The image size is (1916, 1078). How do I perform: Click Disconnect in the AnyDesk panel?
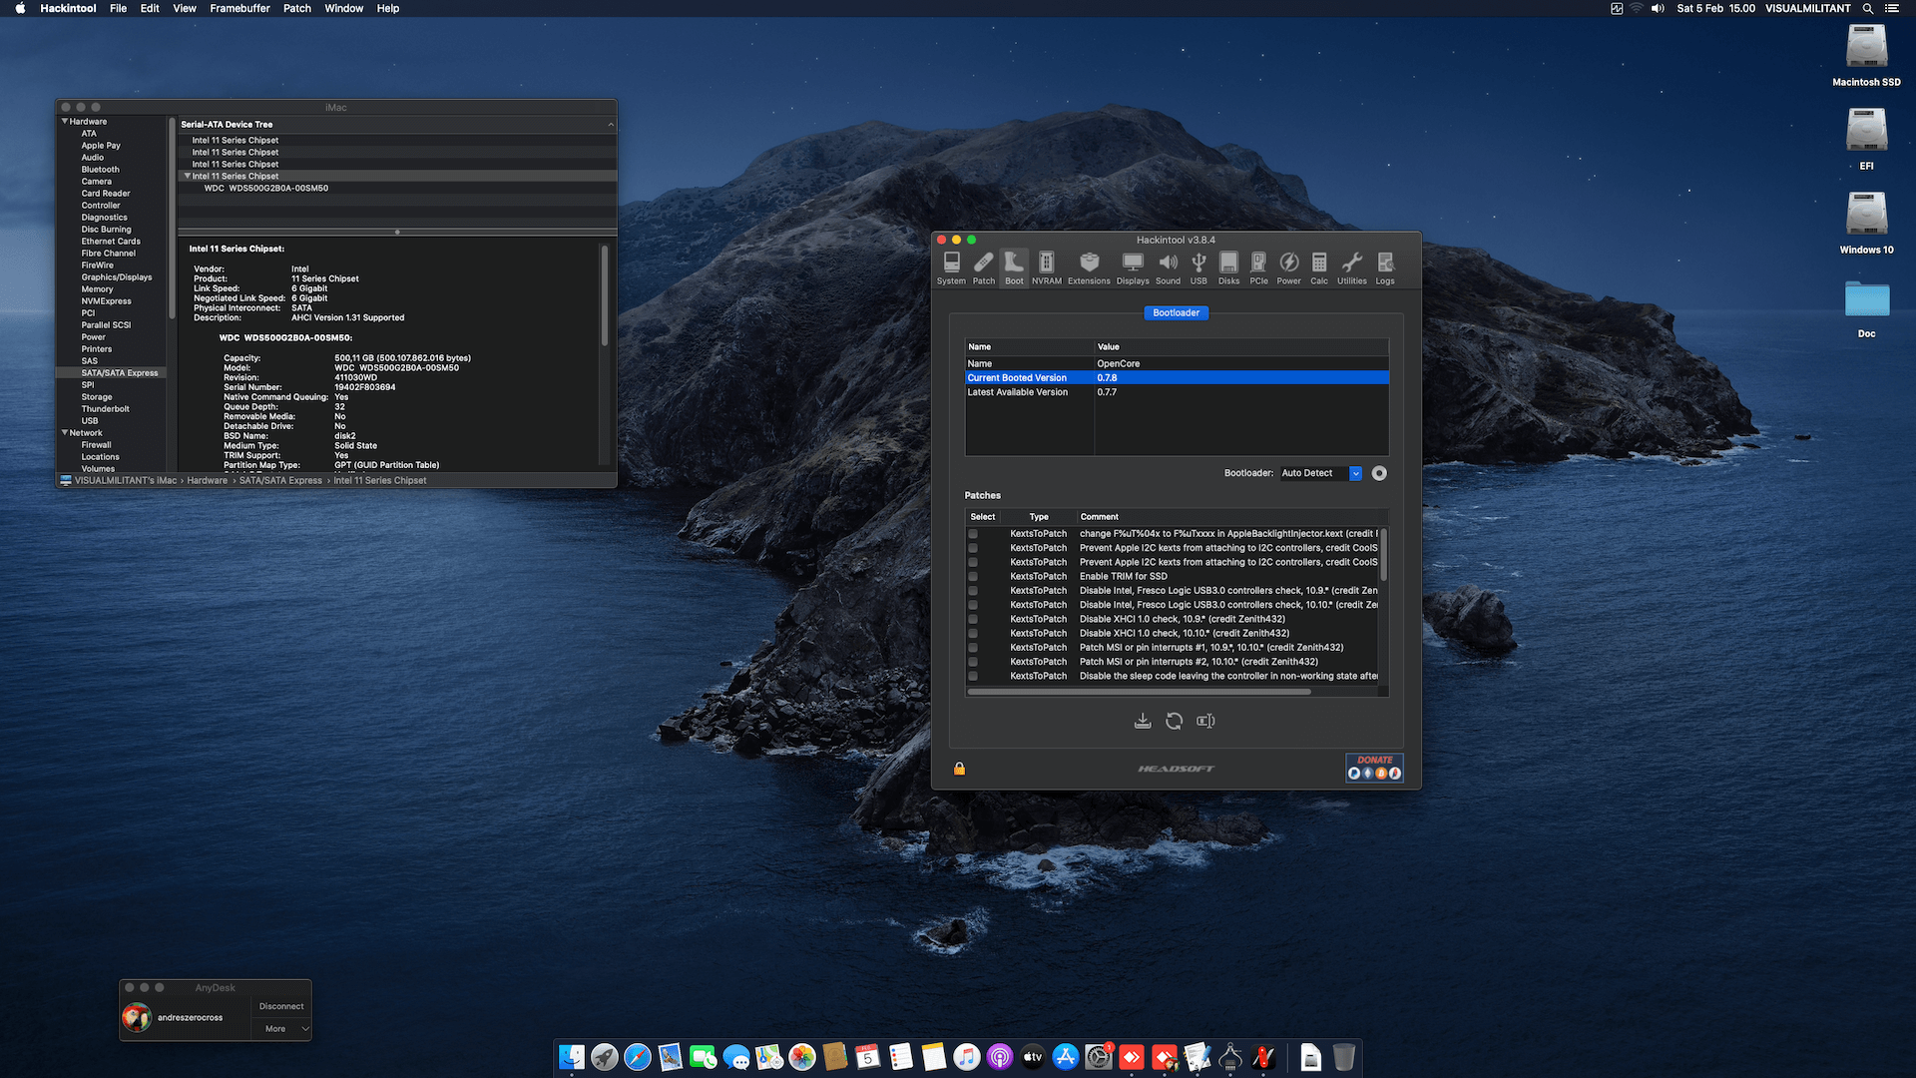click(281, 1006)
